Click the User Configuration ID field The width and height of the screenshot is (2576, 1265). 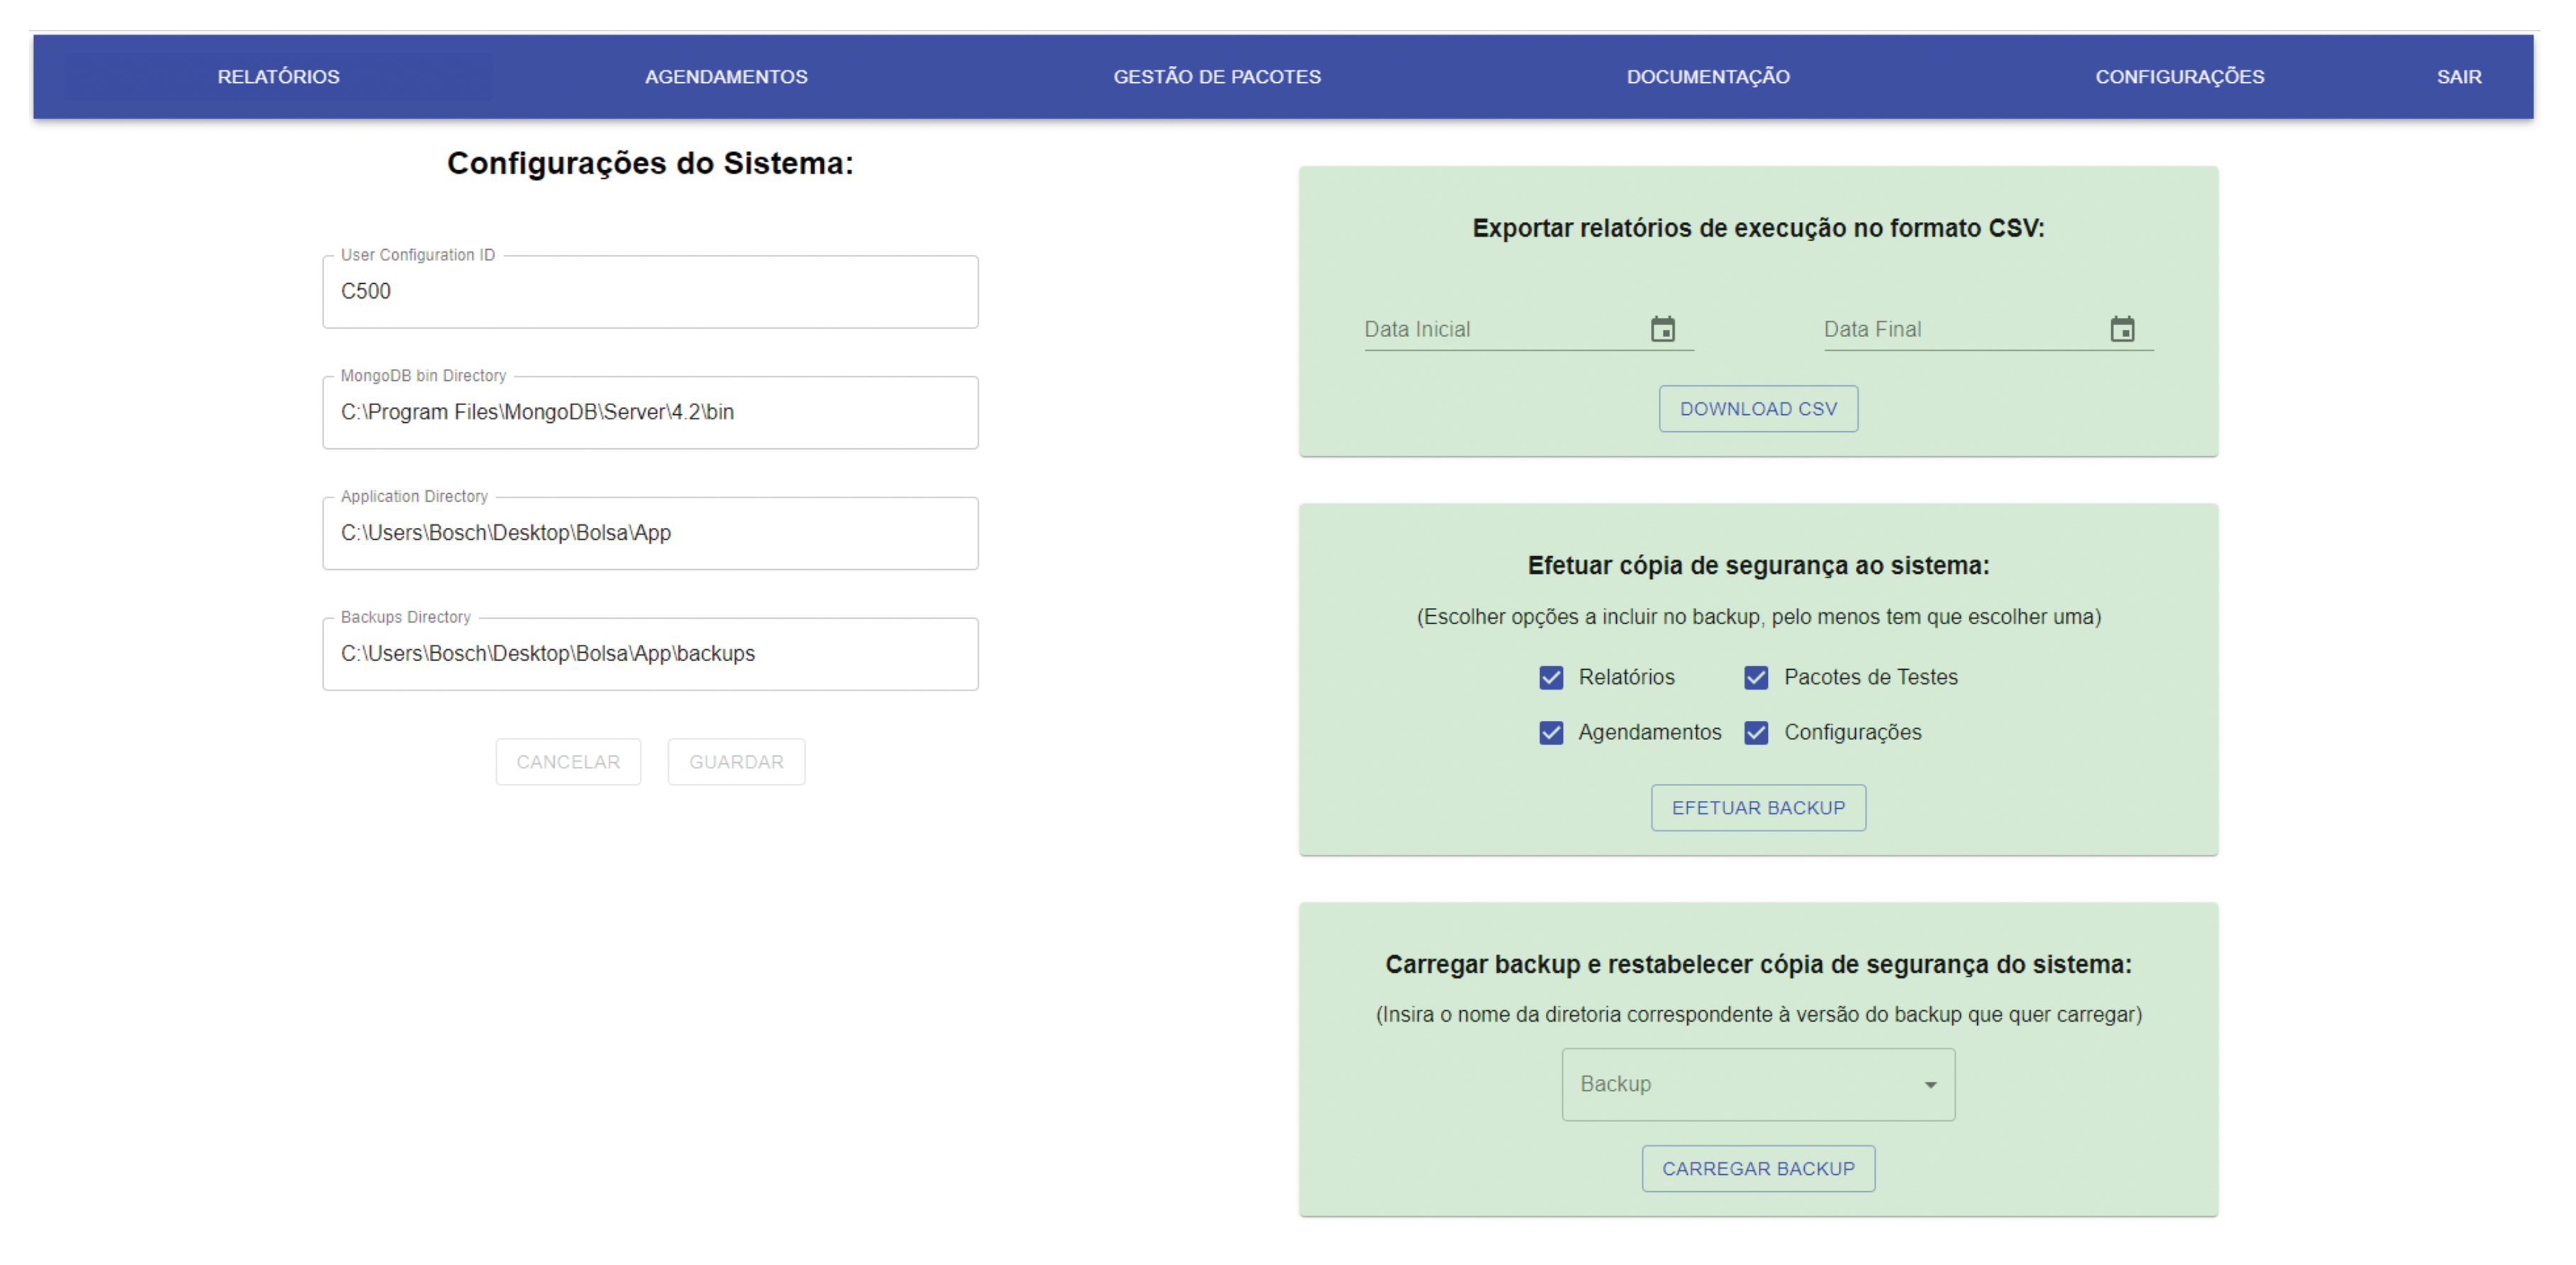click(x=650, y=292)
